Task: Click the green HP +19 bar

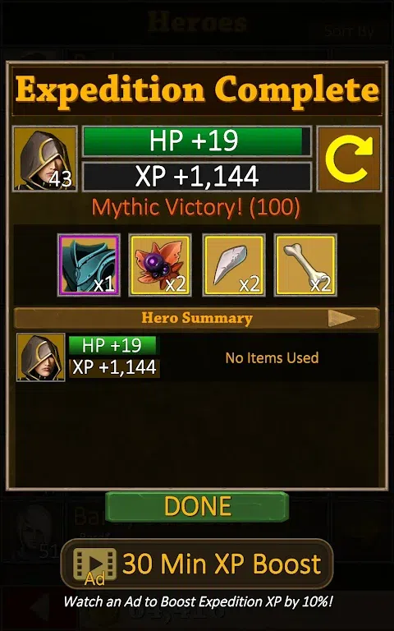Action: [197, 141]
